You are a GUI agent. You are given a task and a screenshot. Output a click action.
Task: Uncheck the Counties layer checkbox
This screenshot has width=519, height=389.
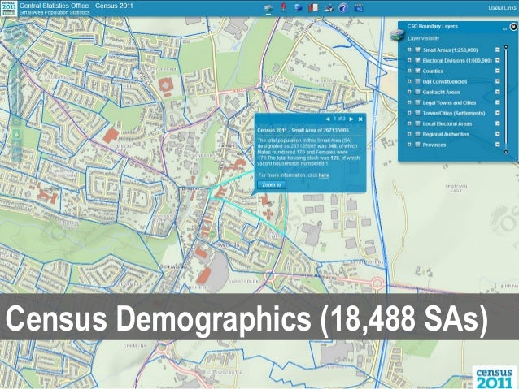(x=417, y=71)
